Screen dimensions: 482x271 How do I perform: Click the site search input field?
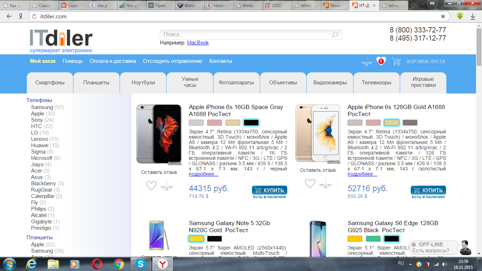pyautogui.click(x=245, y=35)
